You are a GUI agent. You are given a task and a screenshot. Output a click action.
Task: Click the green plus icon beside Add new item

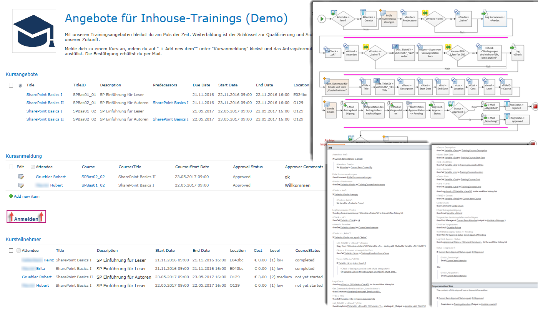coord(11,197)
